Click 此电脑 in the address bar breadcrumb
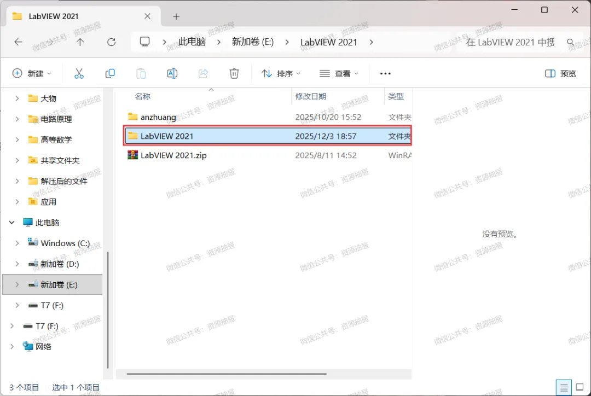591x396 pixels. tap(192, 42)
